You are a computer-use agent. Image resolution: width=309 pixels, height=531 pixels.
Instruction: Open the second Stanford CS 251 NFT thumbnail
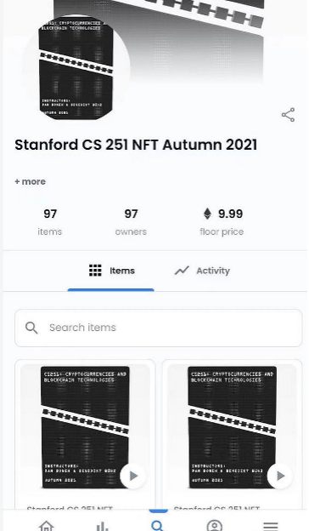(232, 427)
